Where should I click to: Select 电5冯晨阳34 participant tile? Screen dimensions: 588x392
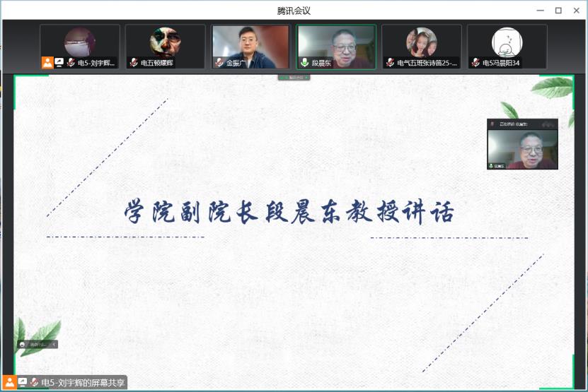point(507,42)
